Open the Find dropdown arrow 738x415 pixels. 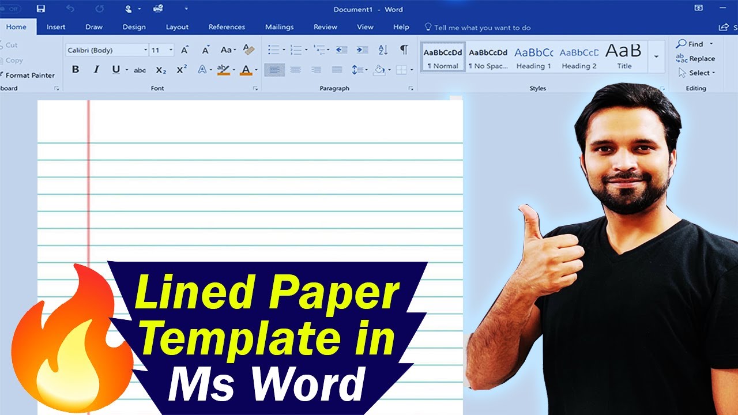[x=711, y=44]
